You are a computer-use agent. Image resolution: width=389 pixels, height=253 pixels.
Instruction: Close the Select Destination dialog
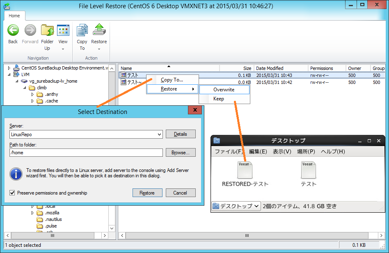195,110
